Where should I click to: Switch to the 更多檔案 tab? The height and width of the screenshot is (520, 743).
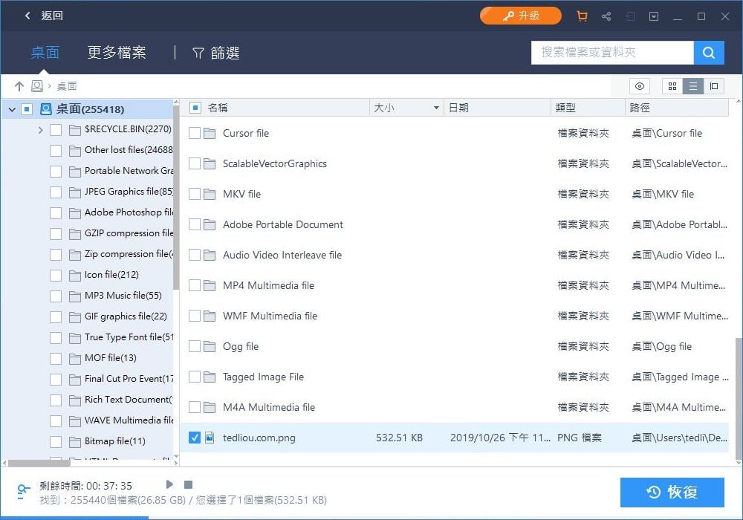click(x=117, y=52)
